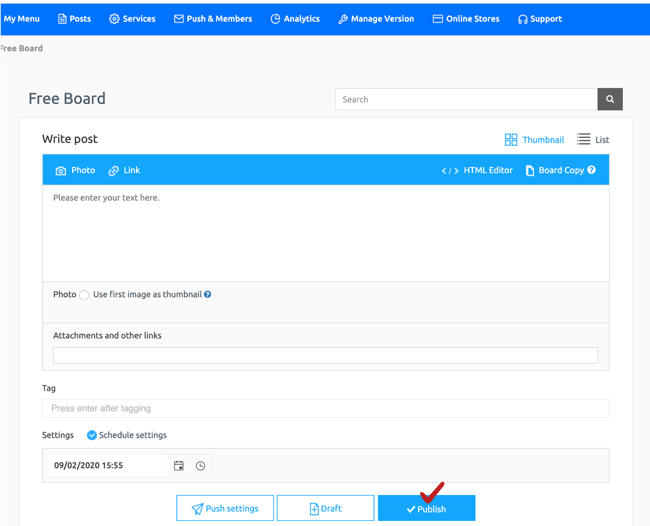Image resolution: width=650 pixels, height=526 pixels.
Task: Click the Tag input field
Action: point(326,408)
